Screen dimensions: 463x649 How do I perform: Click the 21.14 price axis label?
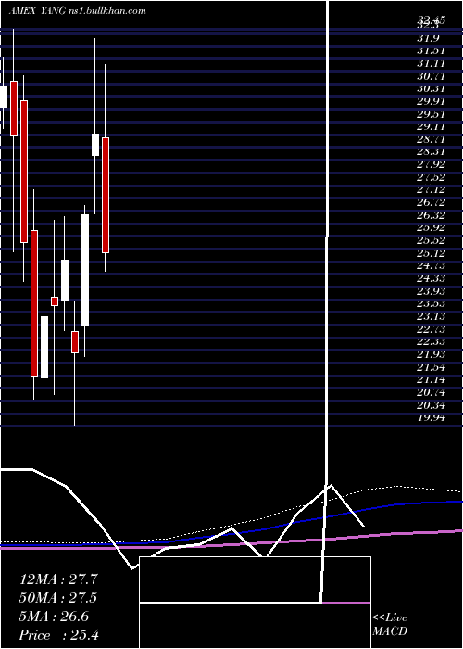[431, 380]
